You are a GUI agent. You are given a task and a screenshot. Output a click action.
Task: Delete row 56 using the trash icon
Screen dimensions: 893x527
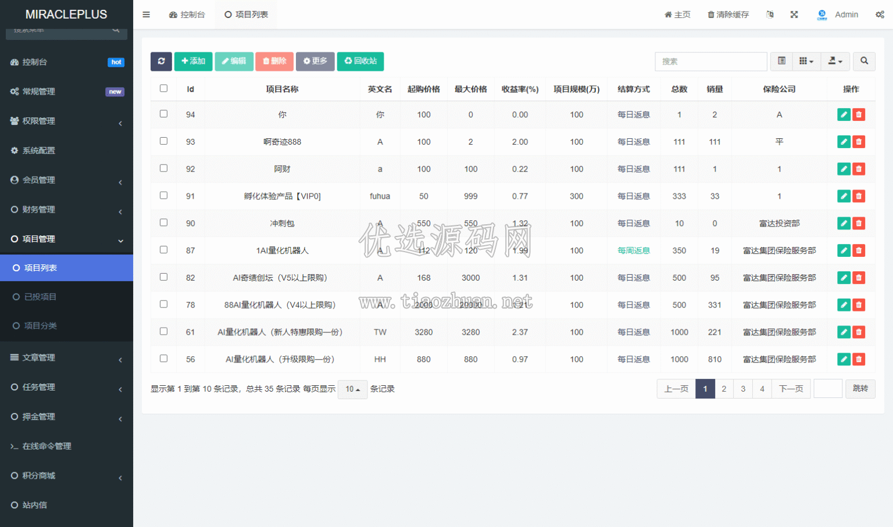click(859, 359)
